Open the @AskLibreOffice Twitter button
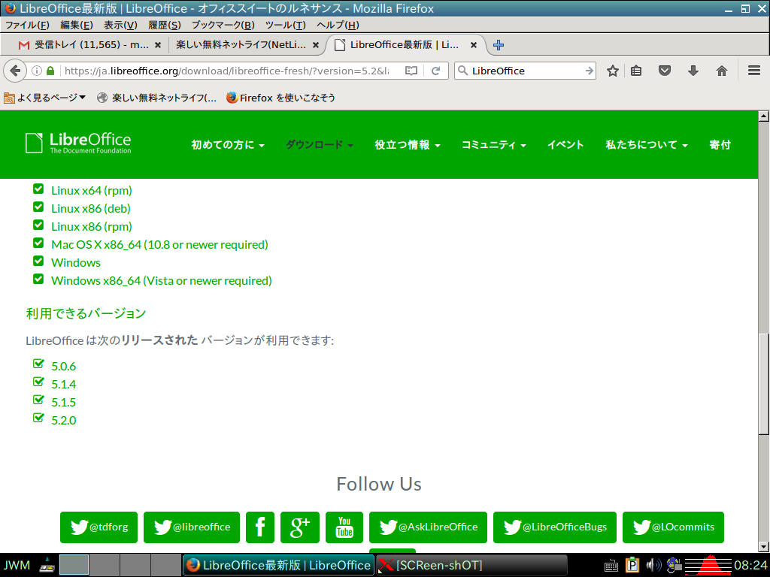Image resolution: width=770 pixels, height=577 pixels. click(x=428, y=527)
